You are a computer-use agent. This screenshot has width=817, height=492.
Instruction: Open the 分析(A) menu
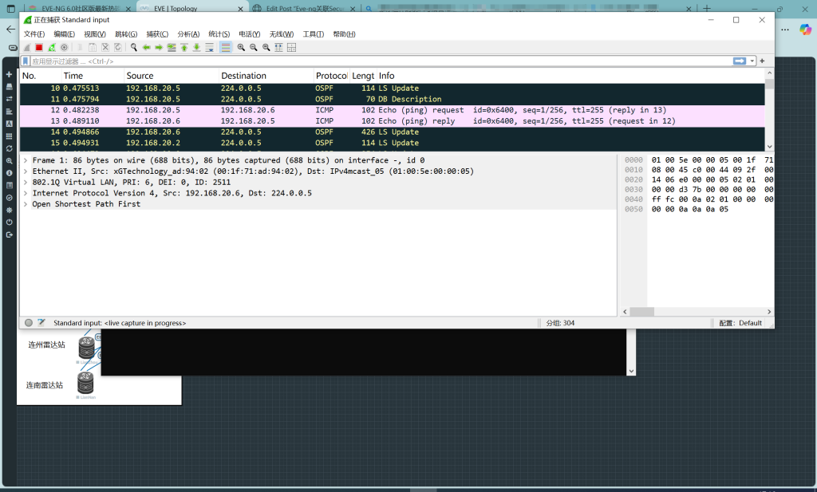tap(188, 34)
